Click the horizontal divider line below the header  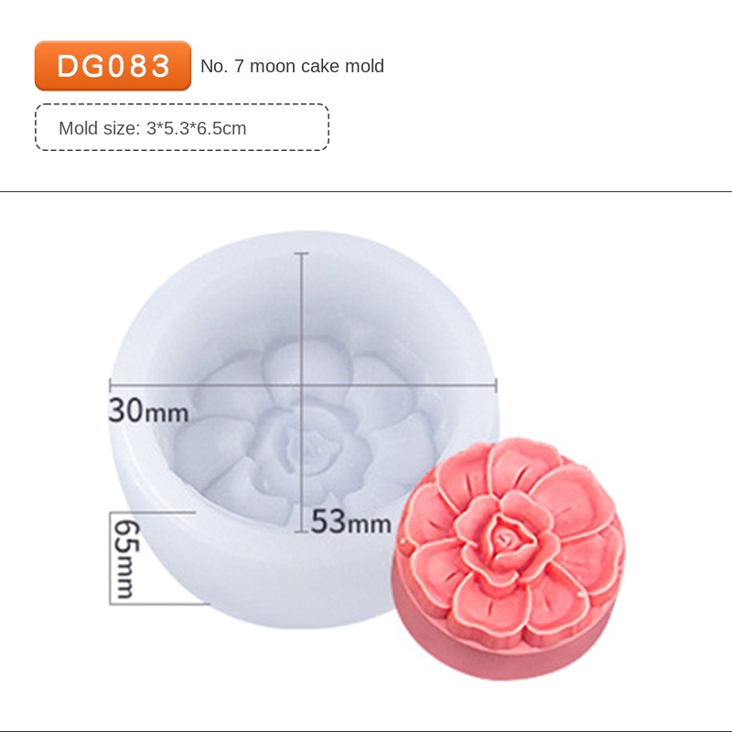click(x=366, y=191)
